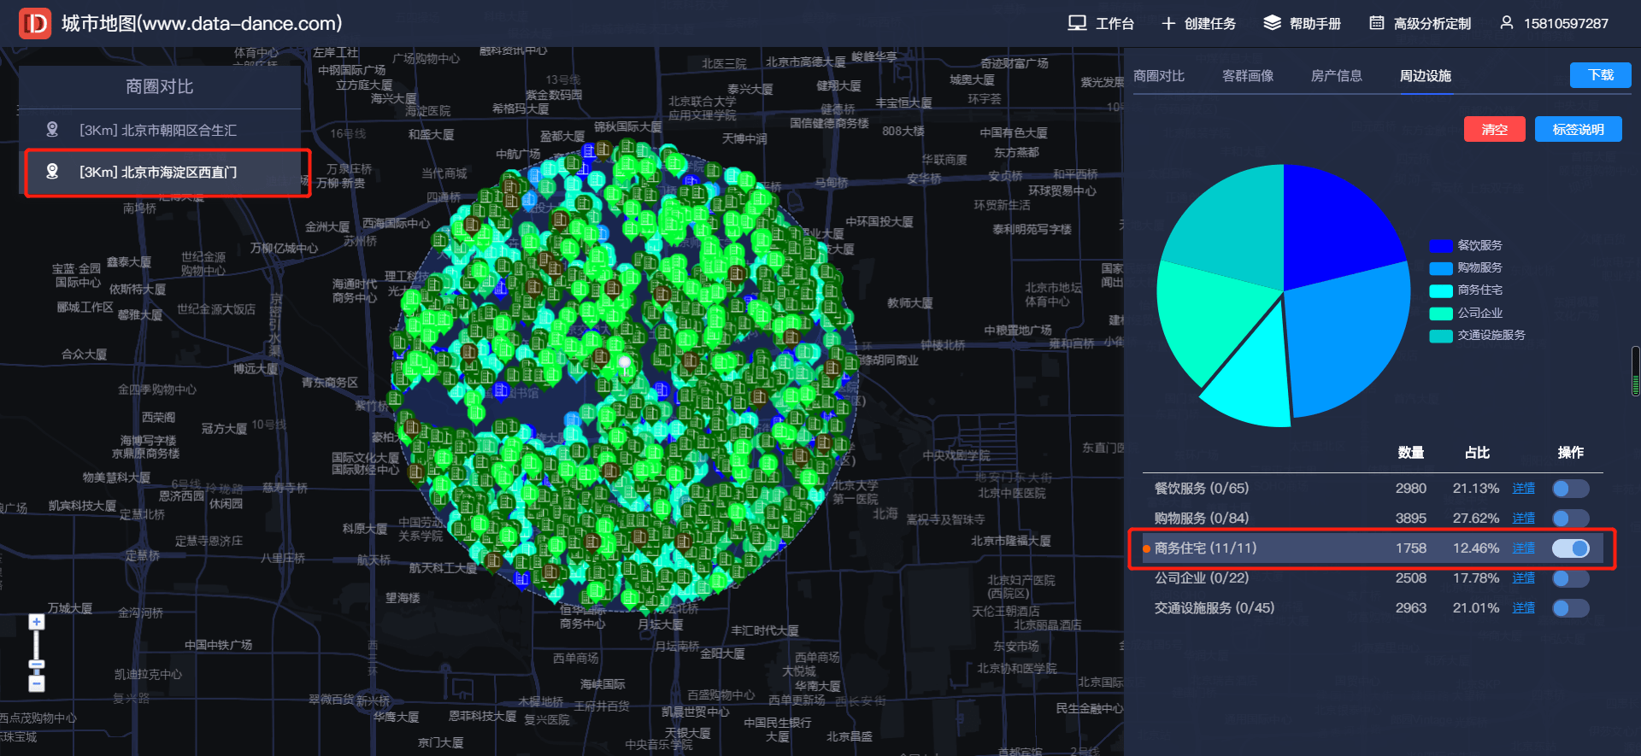Click the red D logo icon
This screenshot has width=1641, height=756.
point(35,23)
